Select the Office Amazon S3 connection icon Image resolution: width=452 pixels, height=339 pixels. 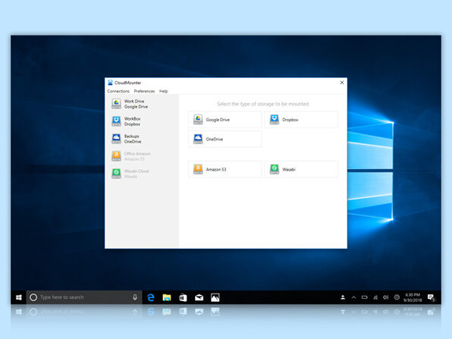[116, 156]
